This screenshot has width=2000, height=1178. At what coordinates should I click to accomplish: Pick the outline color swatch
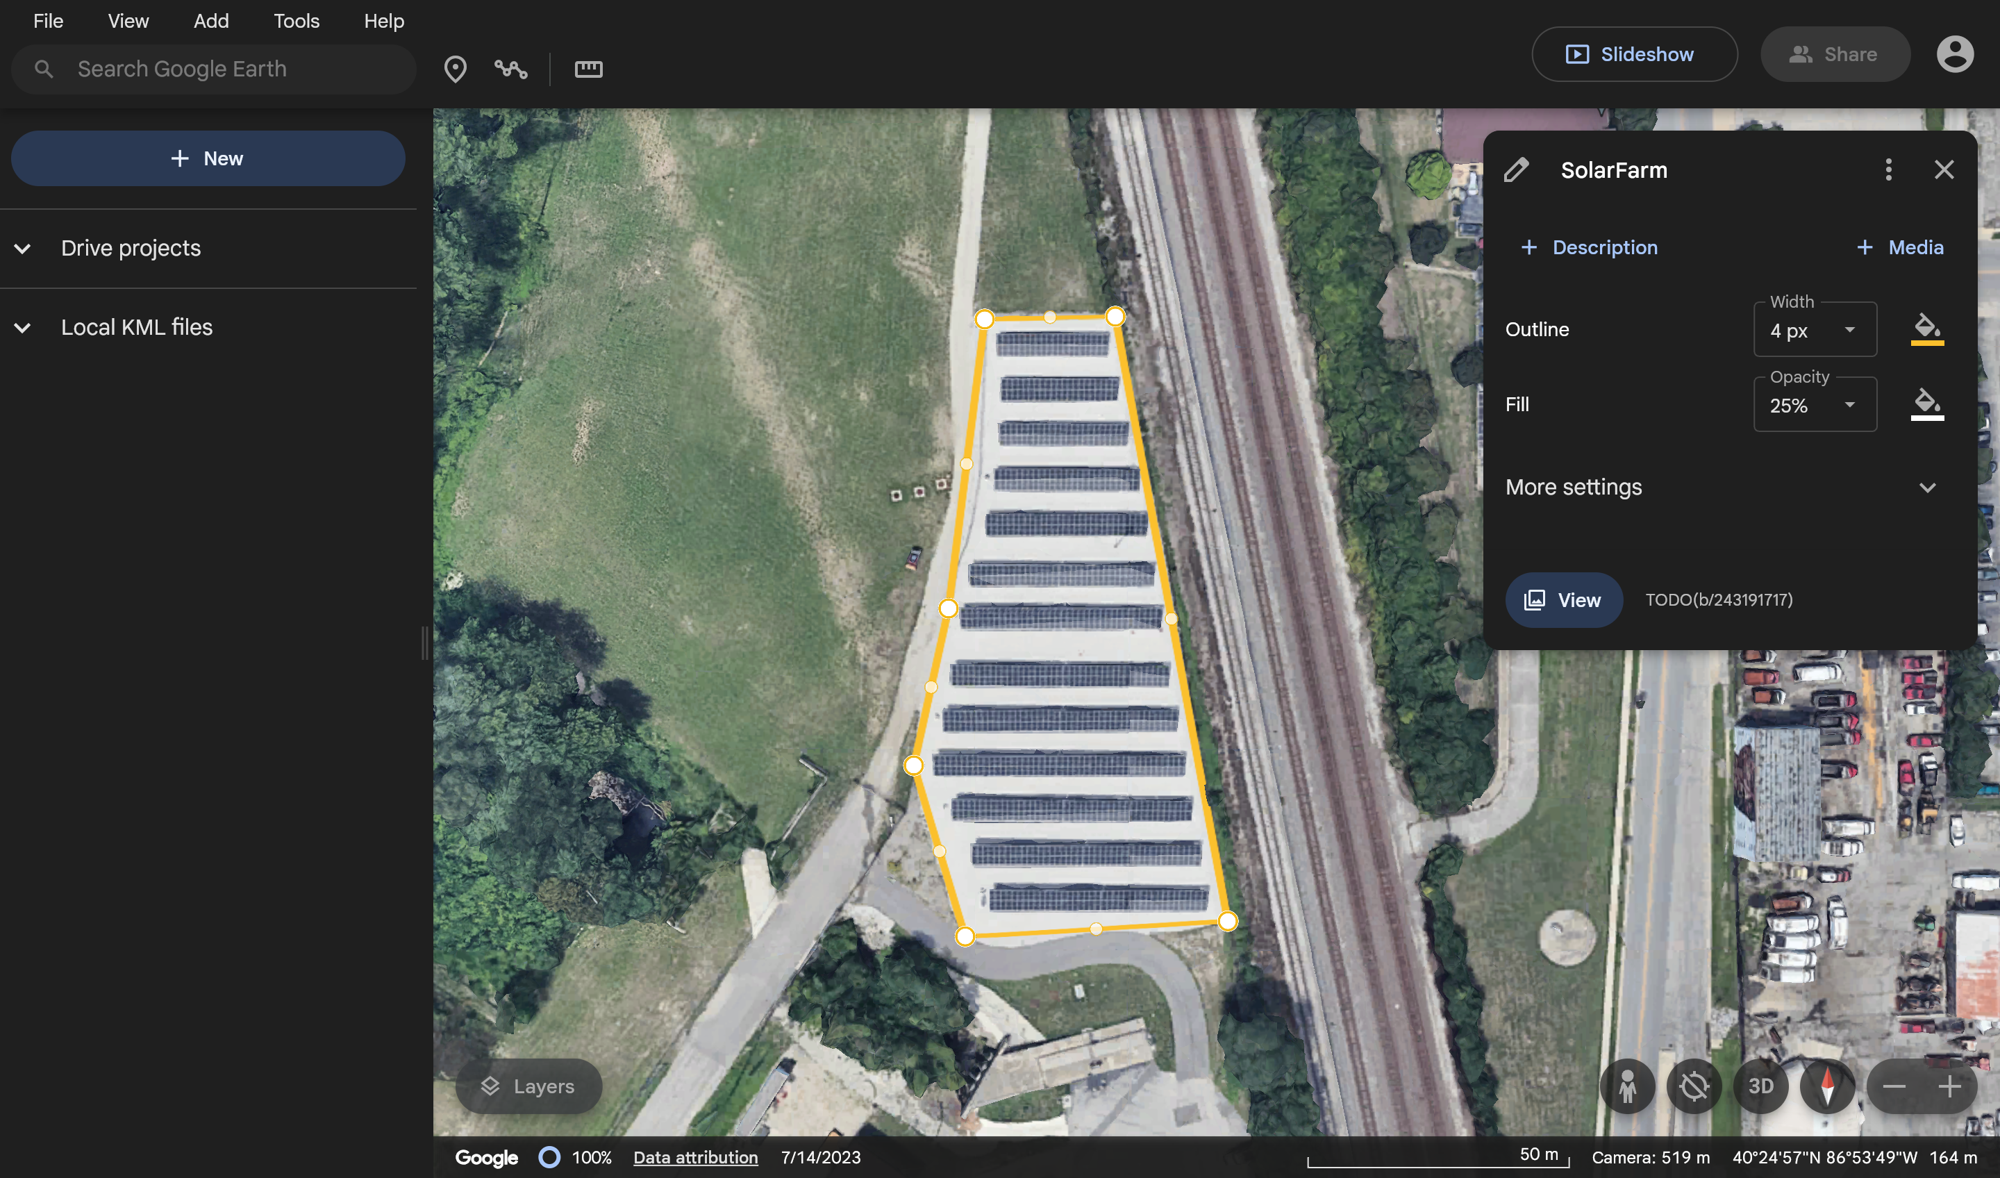(x=1926, y=329)
